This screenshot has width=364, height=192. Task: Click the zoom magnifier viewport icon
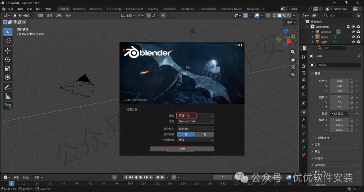293,52
